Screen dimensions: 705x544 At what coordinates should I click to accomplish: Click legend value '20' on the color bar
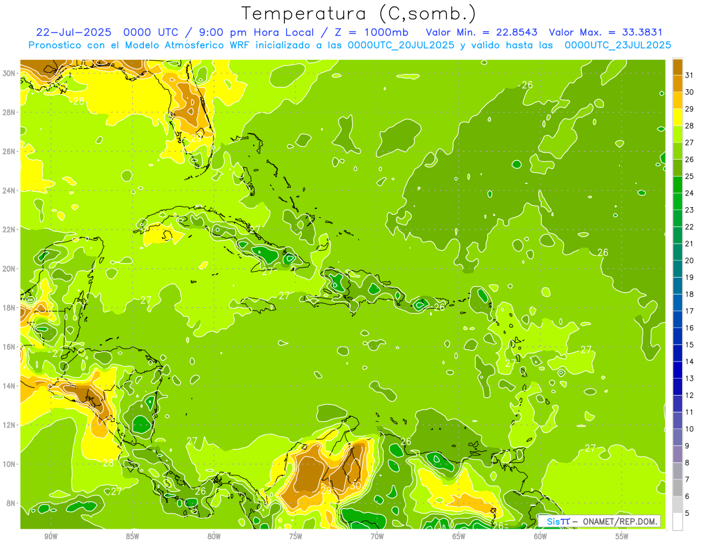point(690,261)
